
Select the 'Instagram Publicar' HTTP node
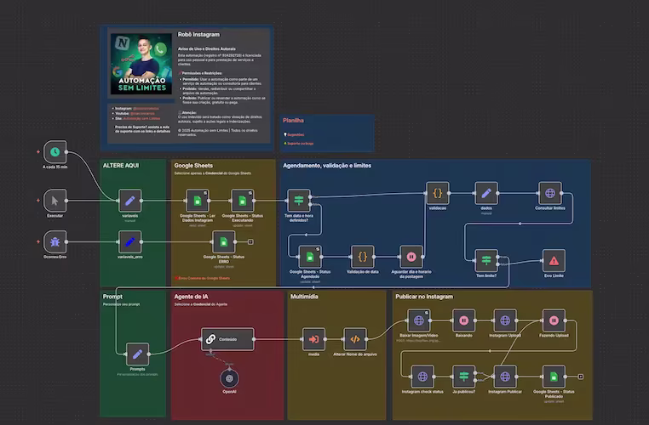point(505,376)
